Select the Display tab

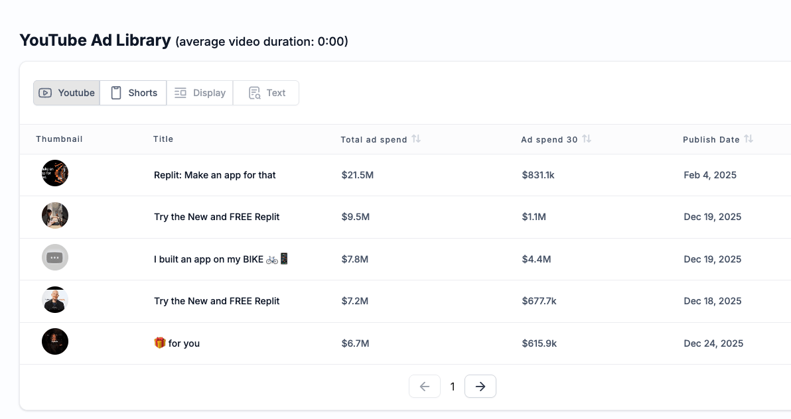[x=200, y=93]
